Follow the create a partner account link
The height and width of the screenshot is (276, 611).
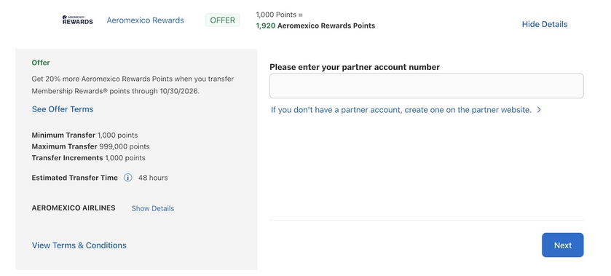(x=401, y=110)
